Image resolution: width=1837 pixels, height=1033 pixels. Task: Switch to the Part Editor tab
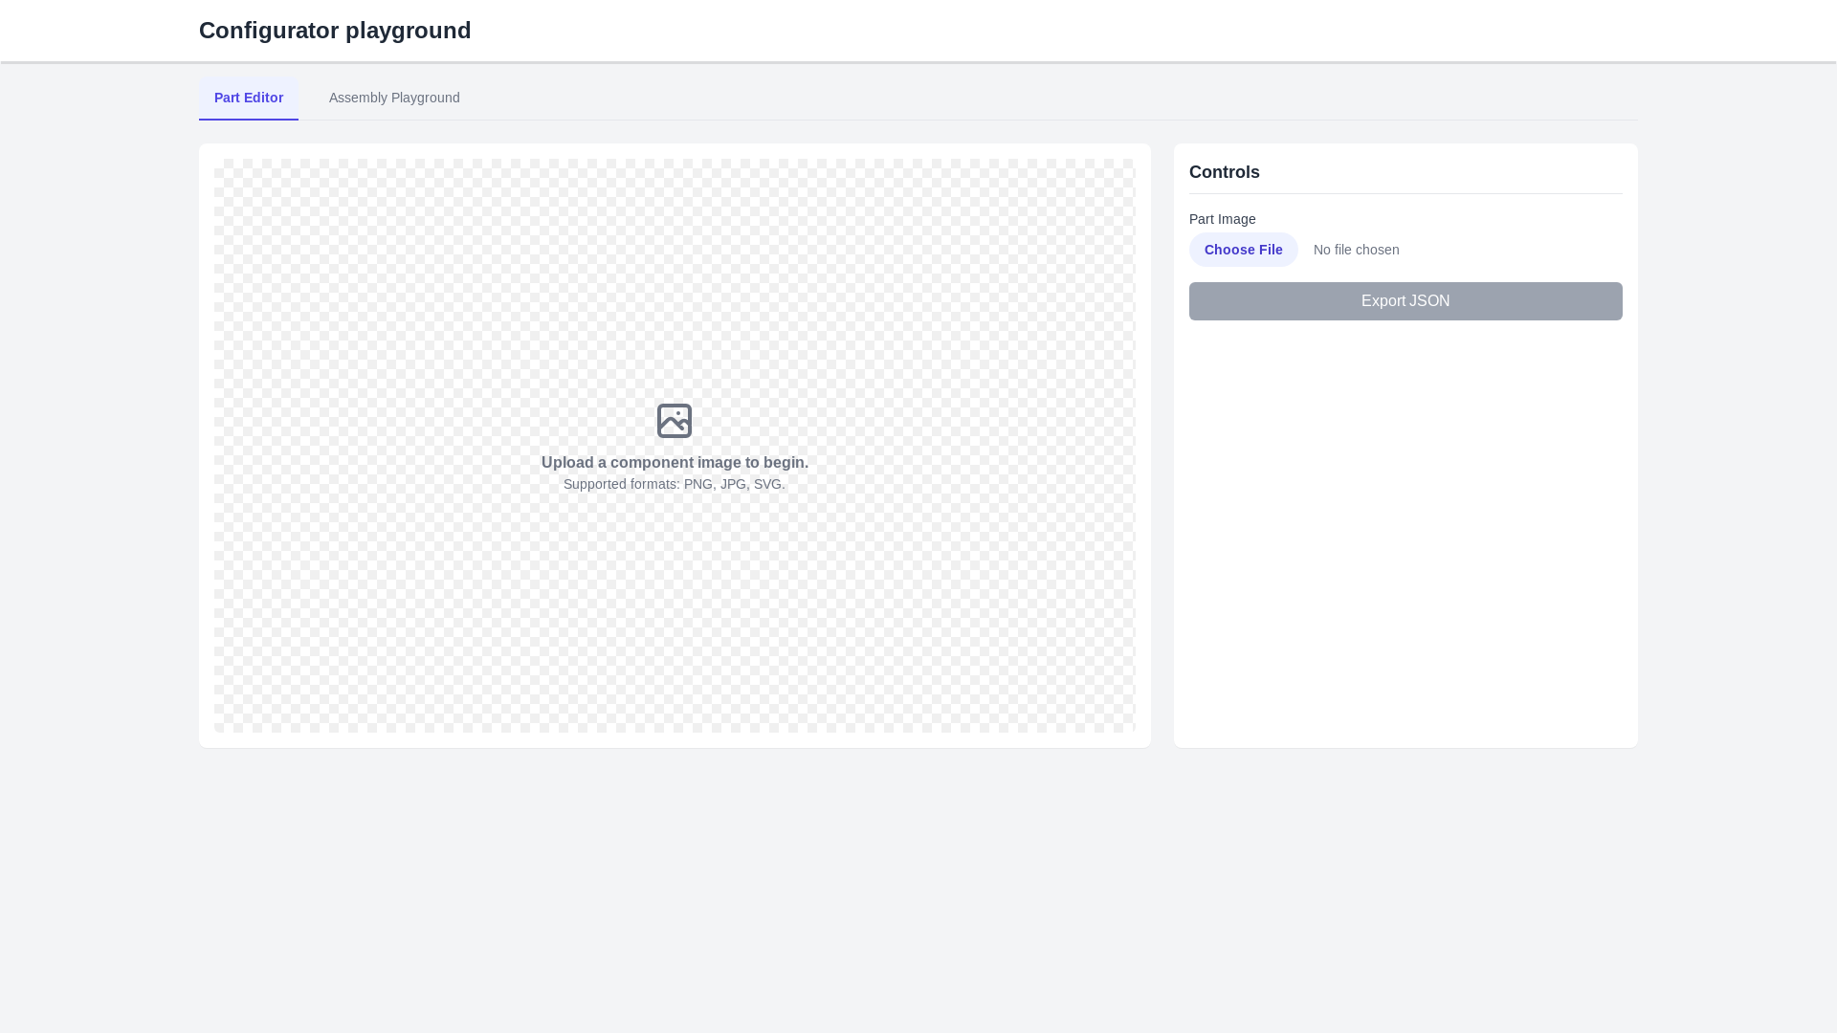tap(249, 98)
